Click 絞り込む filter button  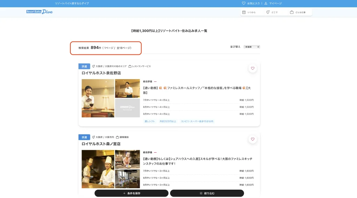click(207, 193)
